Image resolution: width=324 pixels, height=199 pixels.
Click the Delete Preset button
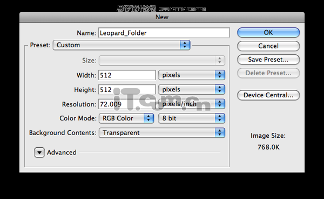click(268, 73)
